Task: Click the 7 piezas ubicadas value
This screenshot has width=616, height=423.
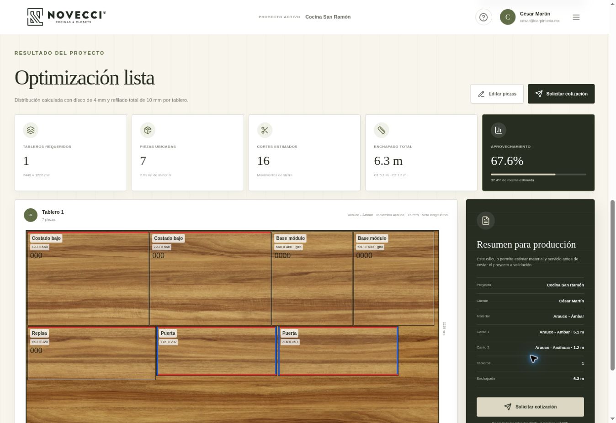Action: pyautogui.click(x=143, y=161)
